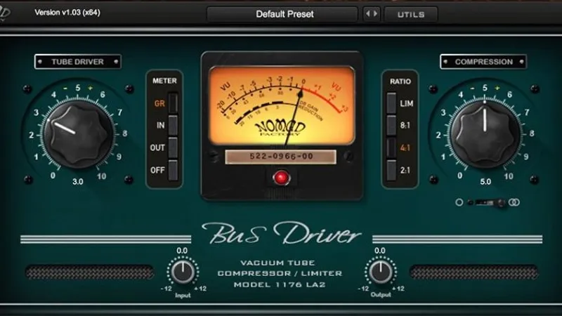Click the stereo linked-circles icon
This screenshot has height=316, width=562.
[x=514, y=202]
